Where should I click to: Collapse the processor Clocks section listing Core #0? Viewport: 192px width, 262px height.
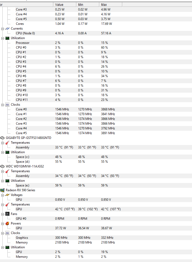[3, 105]
